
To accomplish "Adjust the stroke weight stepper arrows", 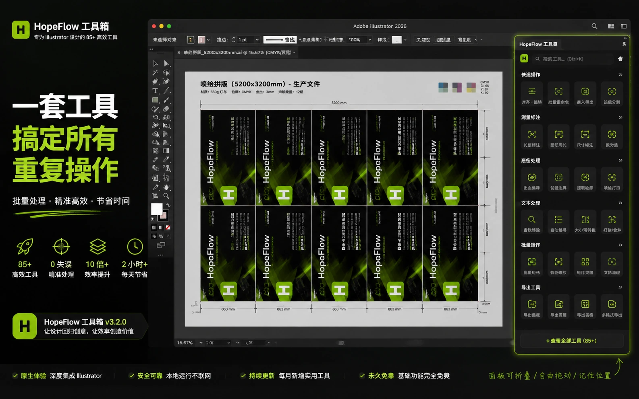I will [234, 40].
